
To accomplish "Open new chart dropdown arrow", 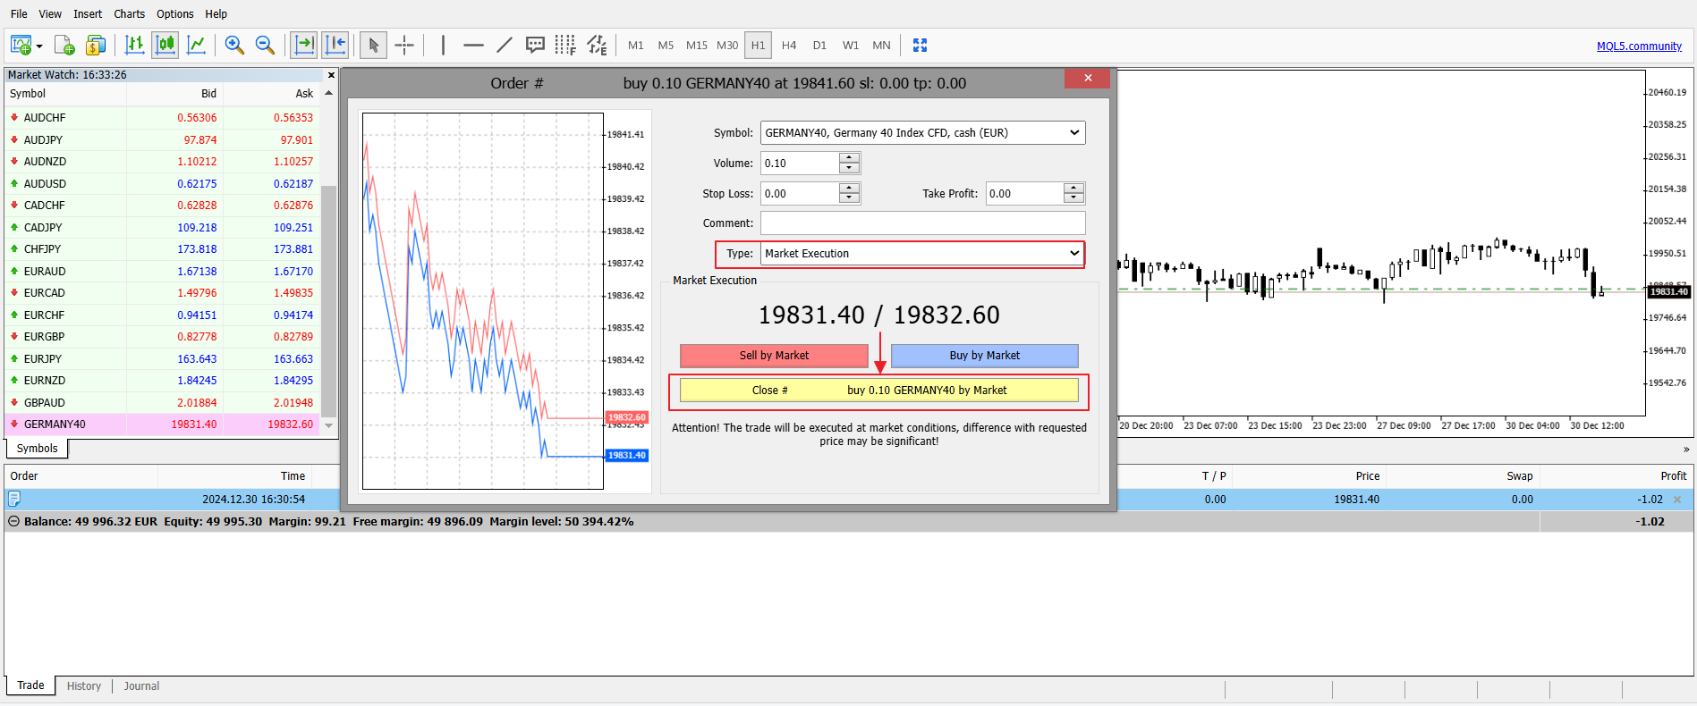I will [x=39, y=46].
